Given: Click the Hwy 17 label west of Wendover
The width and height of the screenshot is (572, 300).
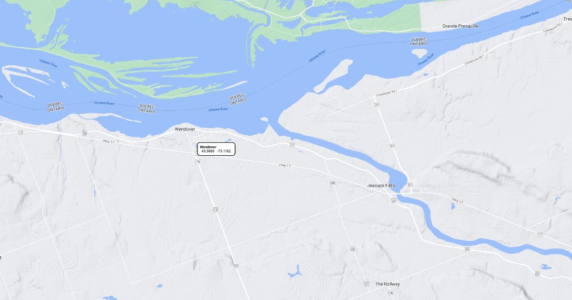Looking at the screenshot, I should point(109,141).
